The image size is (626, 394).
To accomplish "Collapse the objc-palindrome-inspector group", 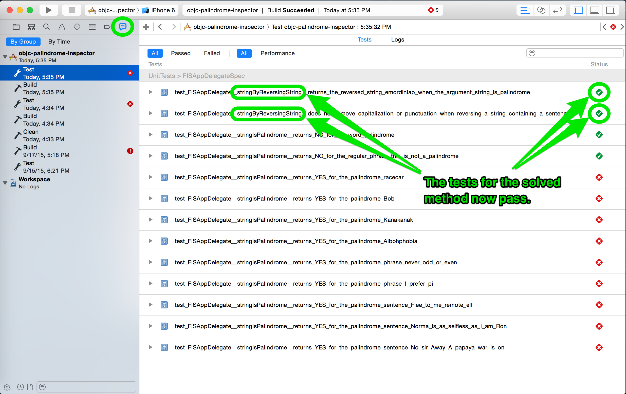I will click(5, 57).
